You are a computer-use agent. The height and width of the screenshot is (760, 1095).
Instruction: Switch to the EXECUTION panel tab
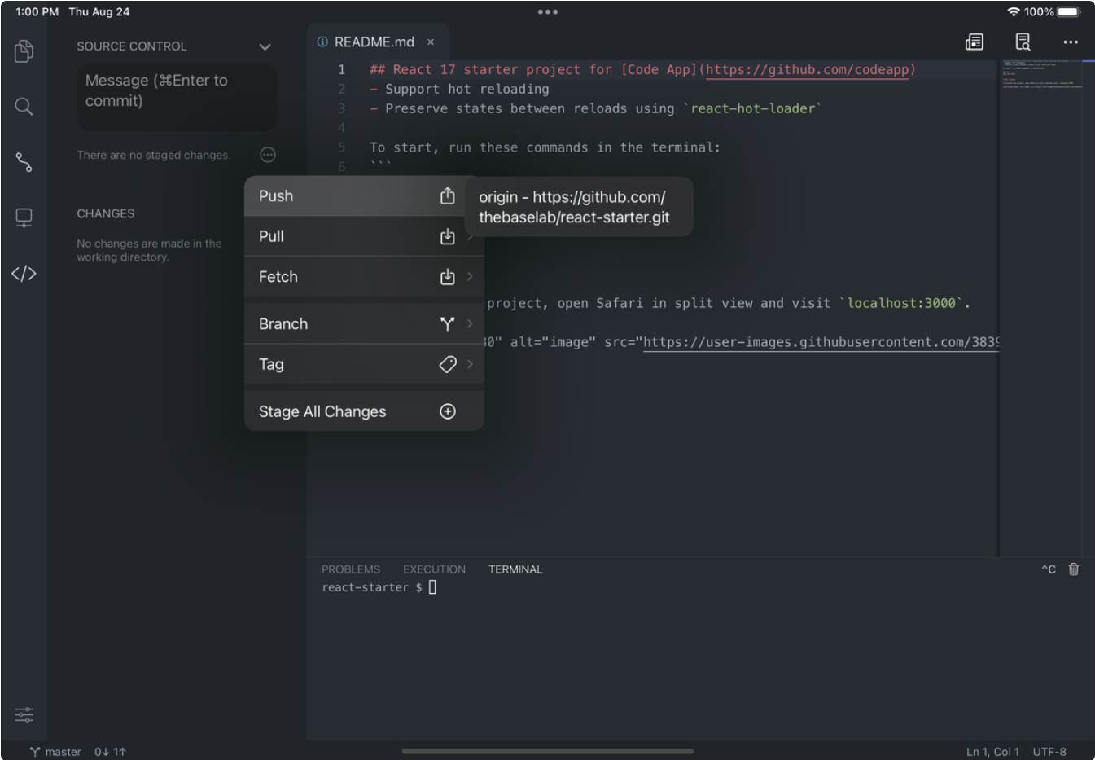click(434, 569)
